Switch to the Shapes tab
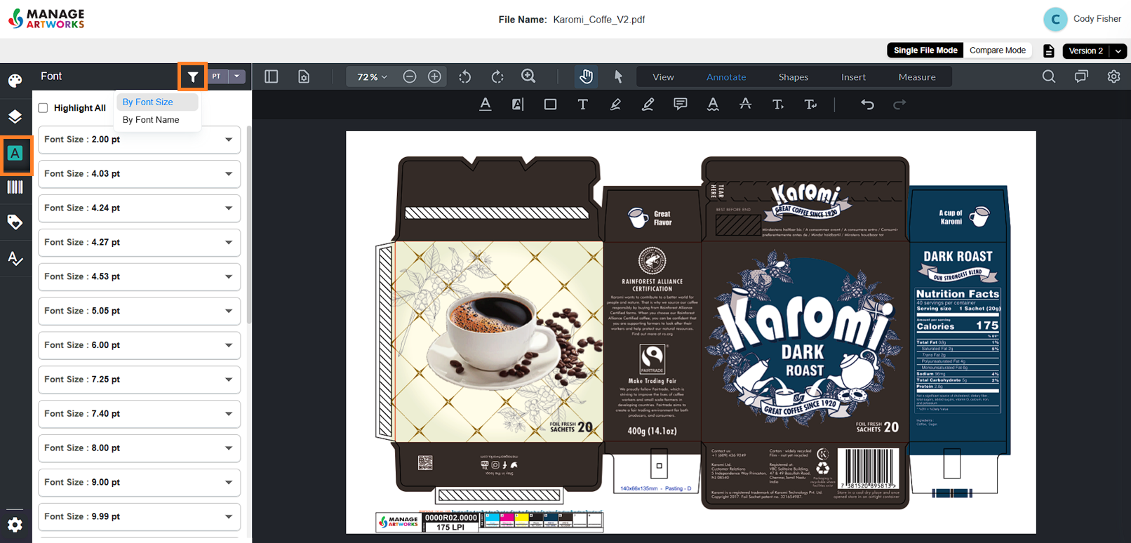 coord(794,77)
